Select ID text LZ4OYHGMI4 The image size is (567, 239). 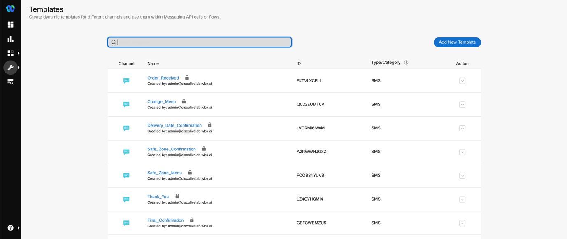tap(310, 199)
